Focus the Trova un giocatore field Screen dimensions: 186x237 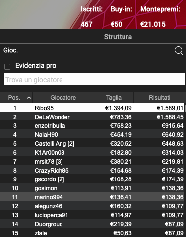[94, 79]
